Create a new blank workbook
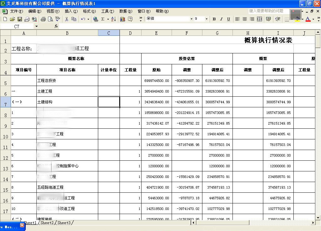 5,19
